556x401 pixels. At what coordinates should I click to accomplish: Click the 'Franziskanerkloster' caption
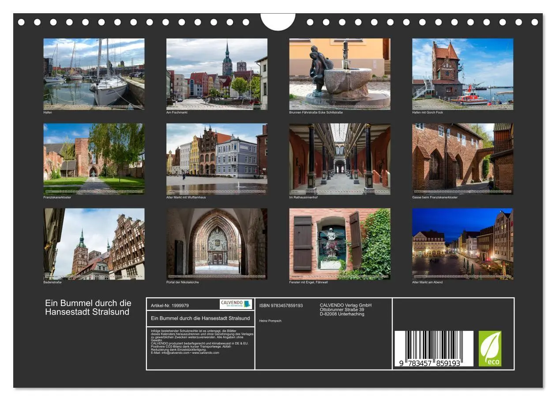point(57,197)
